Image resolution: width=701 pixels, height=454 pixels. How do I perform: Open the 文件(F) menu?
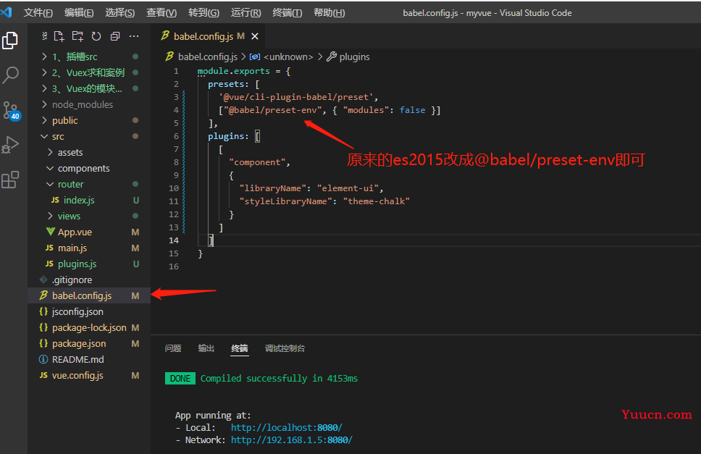[x=38, y=12]
